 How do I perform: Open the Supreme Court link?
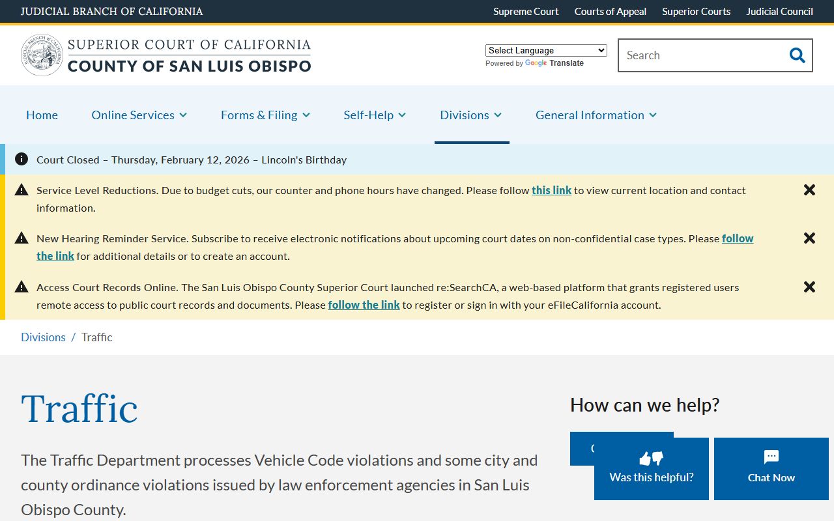point(526,11)
